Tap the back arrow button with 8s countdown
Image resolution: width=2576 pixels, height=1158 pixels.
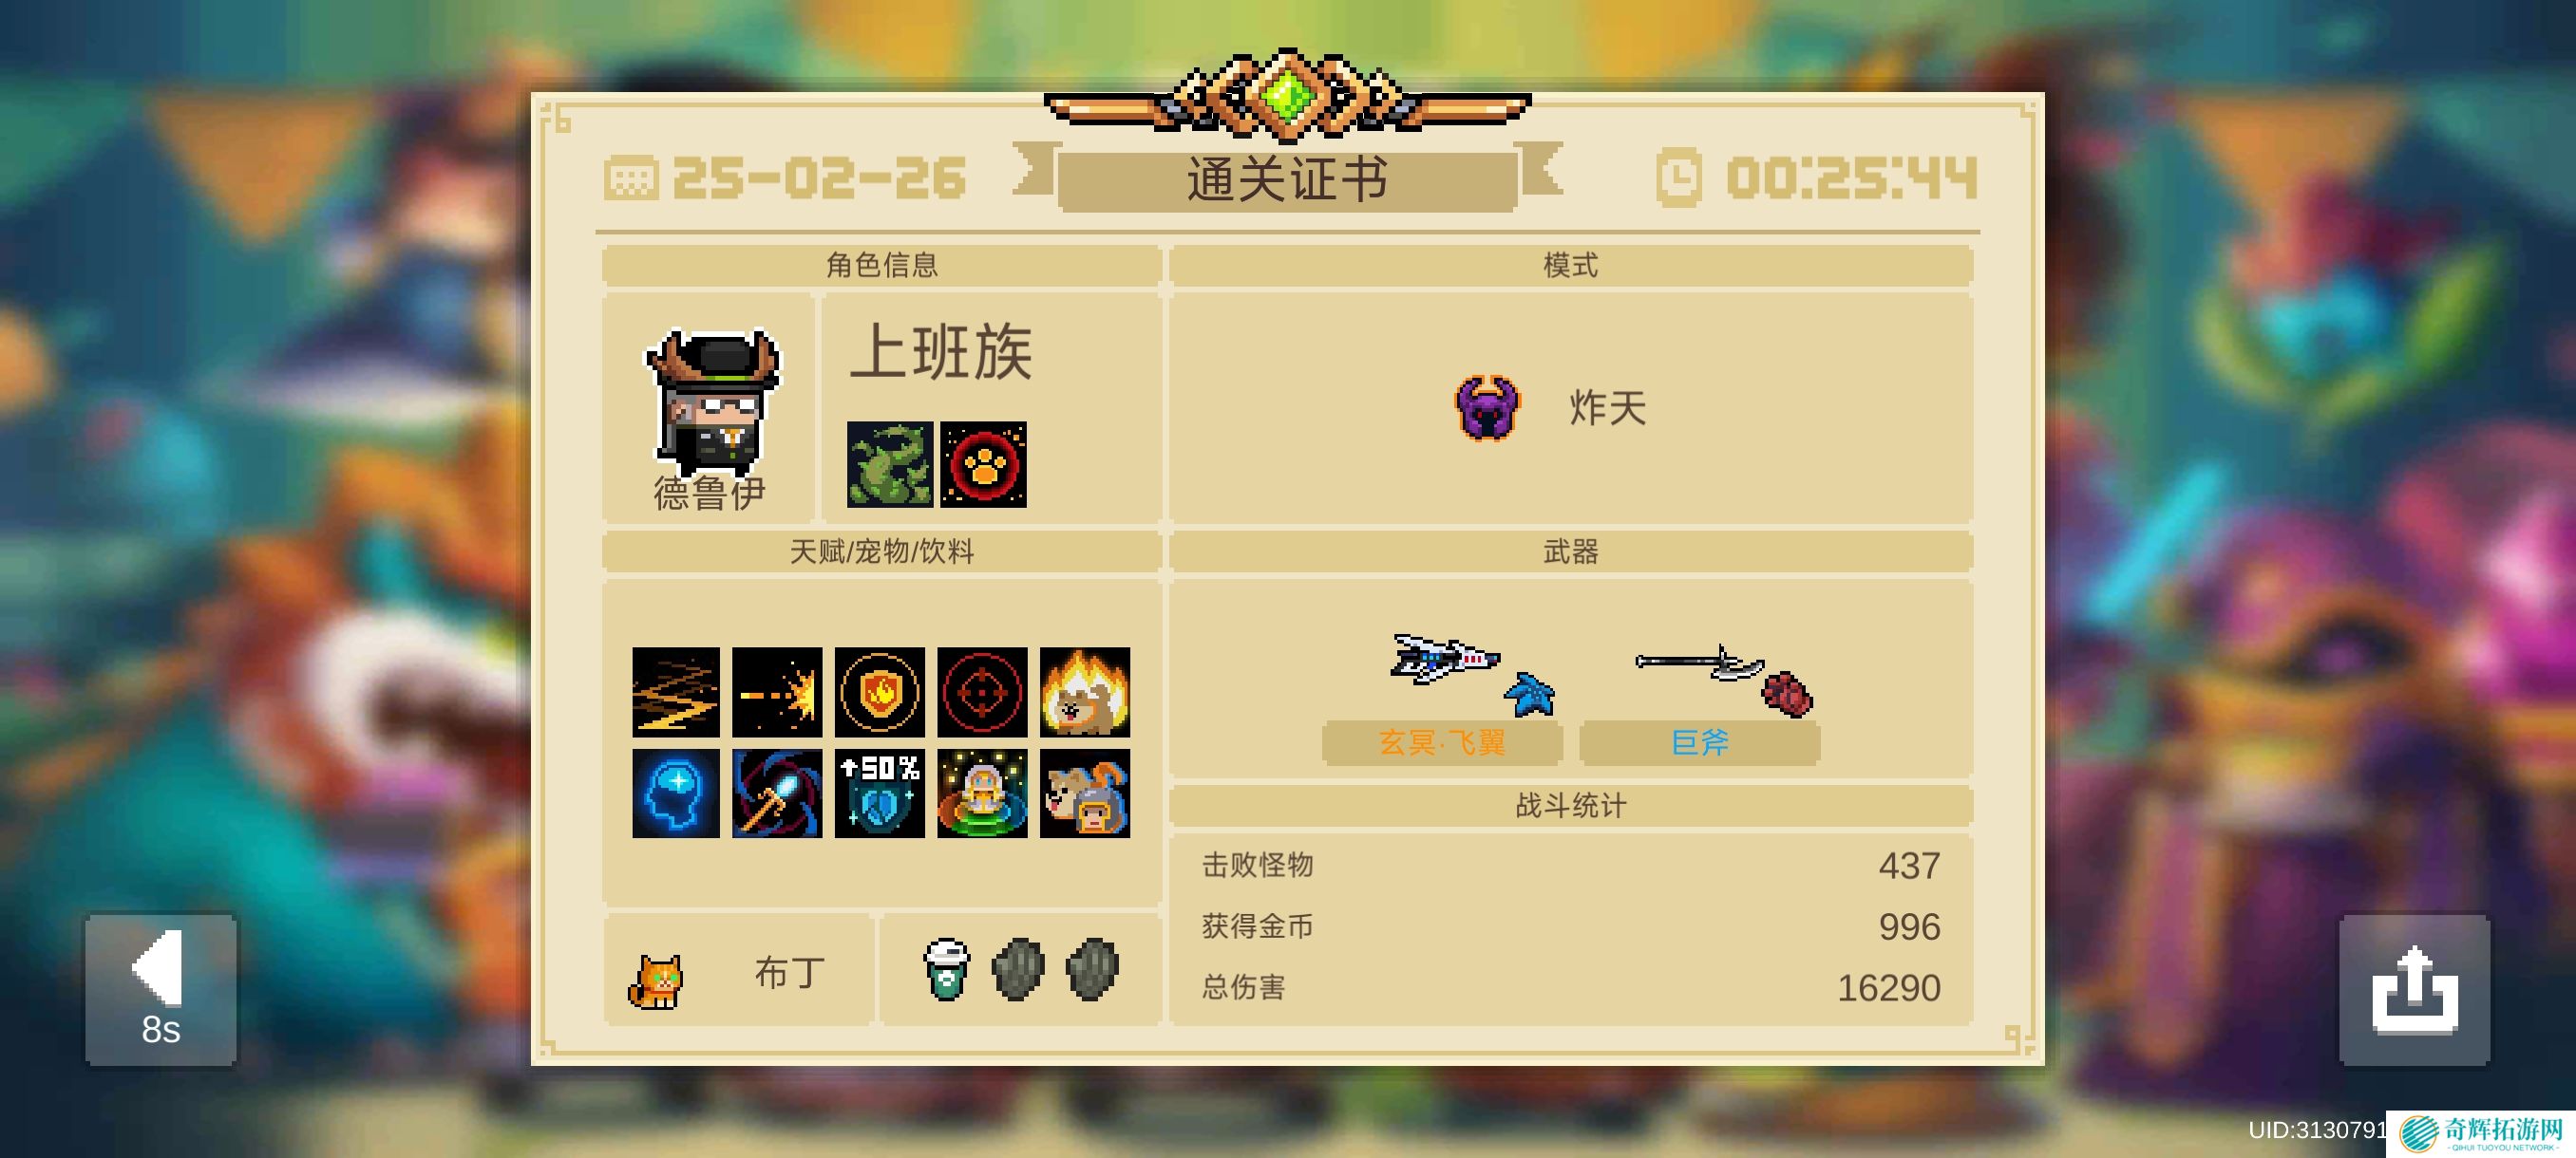pos(161,988)
